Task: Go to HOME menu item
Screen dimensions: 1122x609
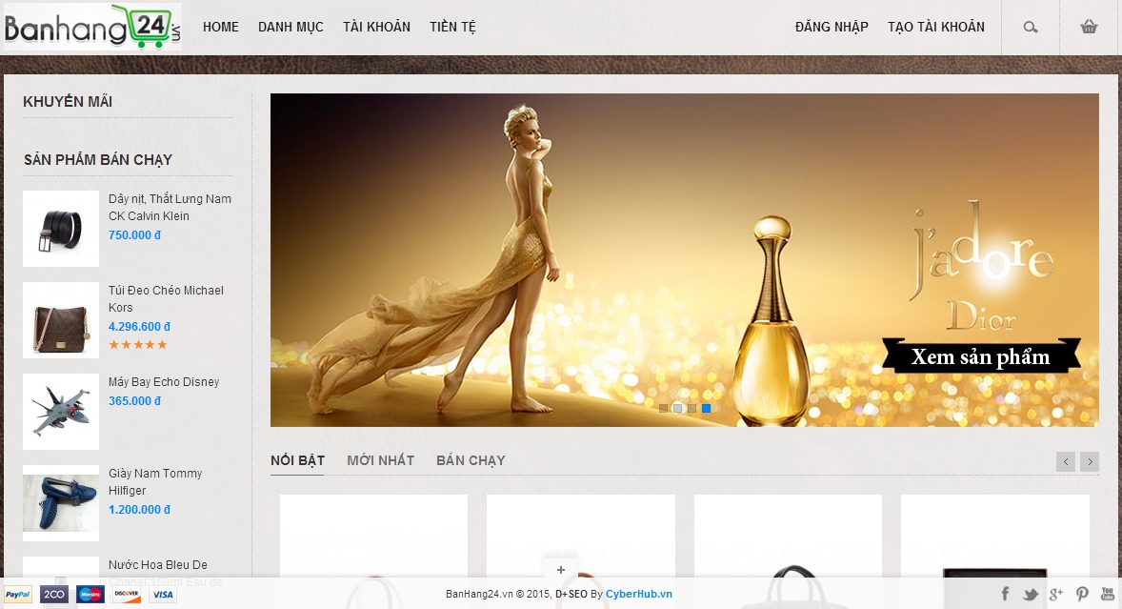Action: (220, 28)
